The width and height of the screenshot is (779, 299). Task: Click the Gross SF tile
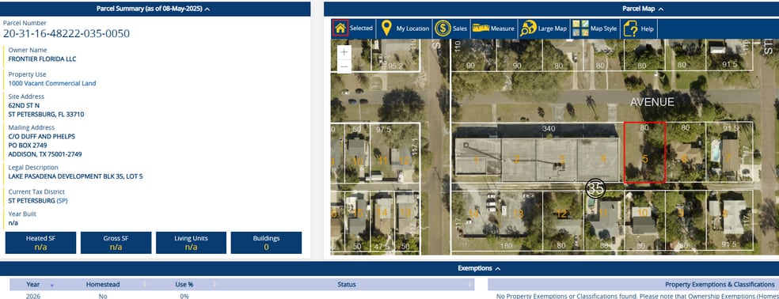coord(116,242)
